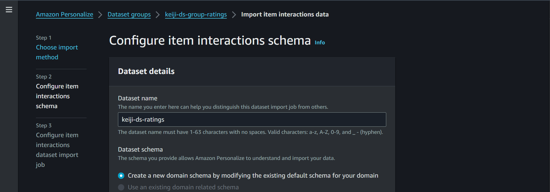Viewport: 550px width, 192px height.
Task: Open the Dataset groups breadcrumb link
Action: click(129, 14)
